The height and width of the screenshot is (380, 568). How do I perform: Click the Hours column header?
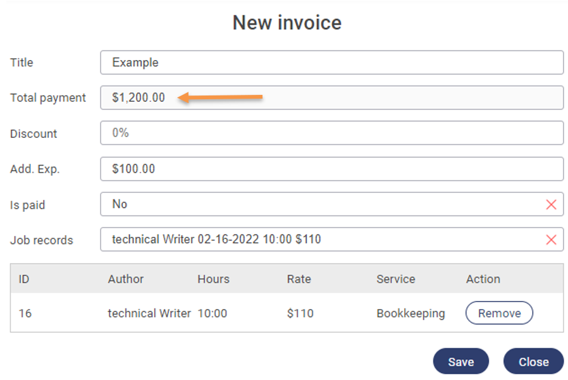213,279
